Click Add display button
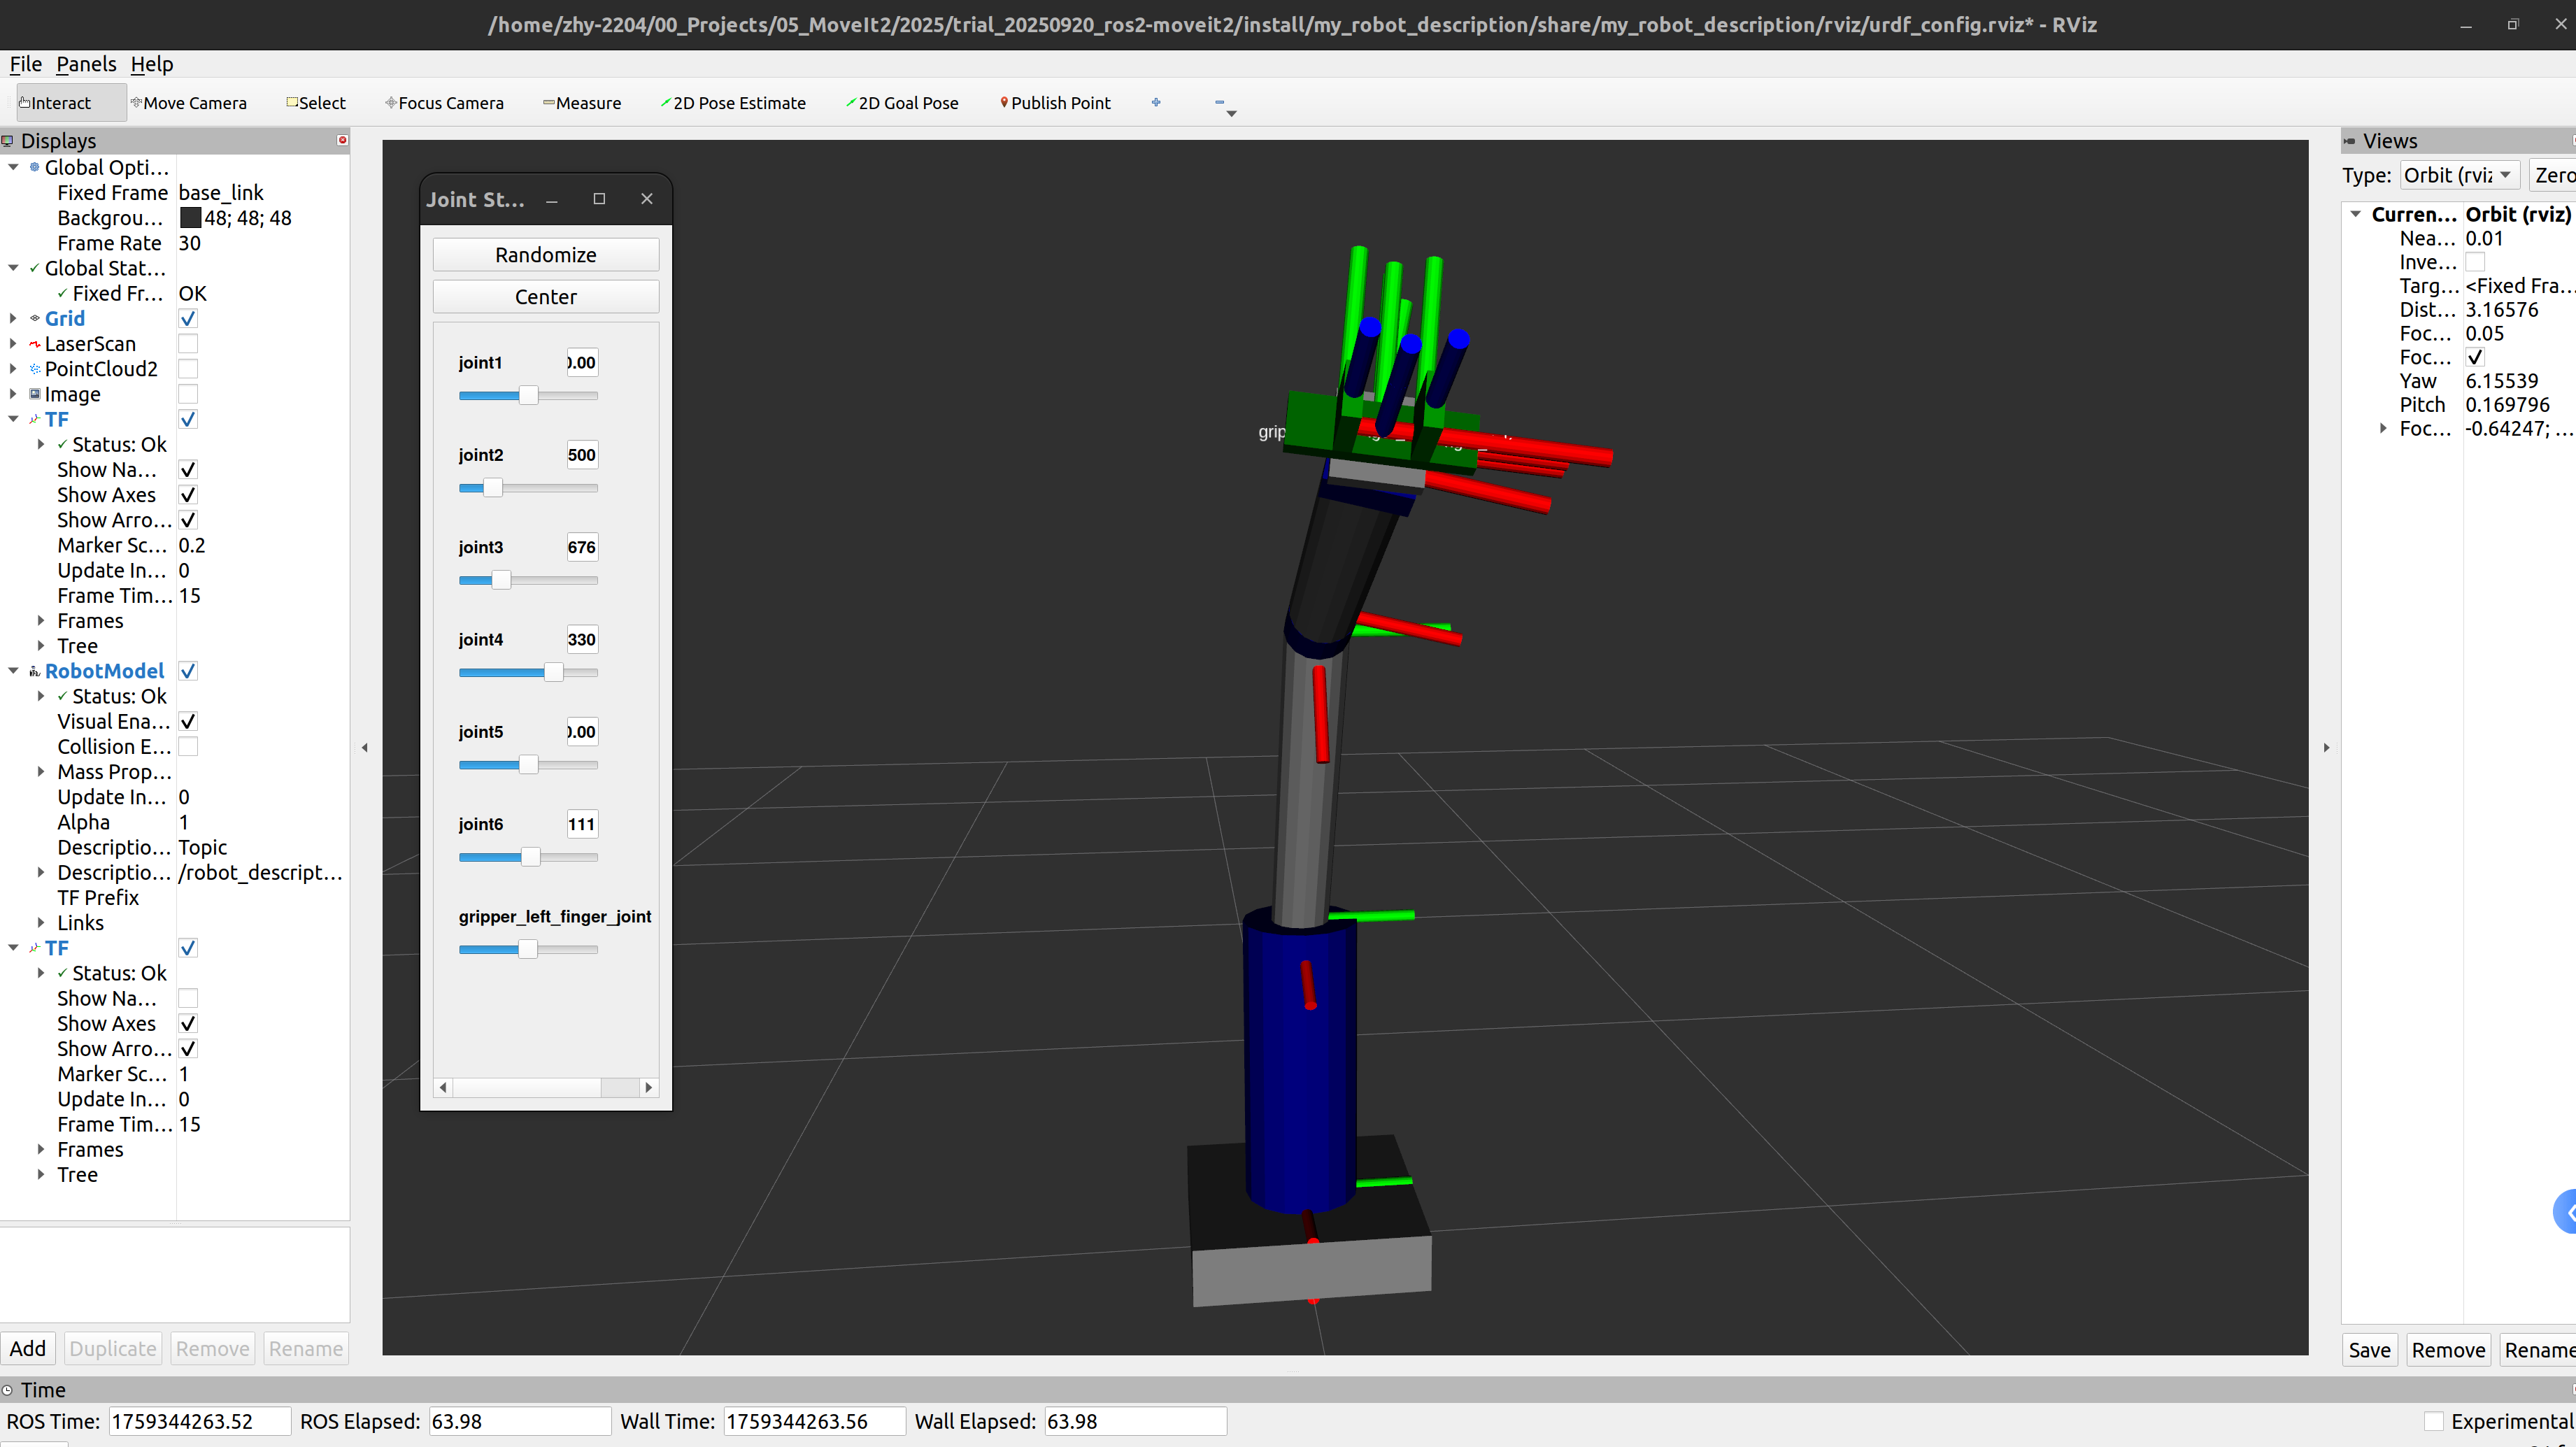 point(28,1348)
